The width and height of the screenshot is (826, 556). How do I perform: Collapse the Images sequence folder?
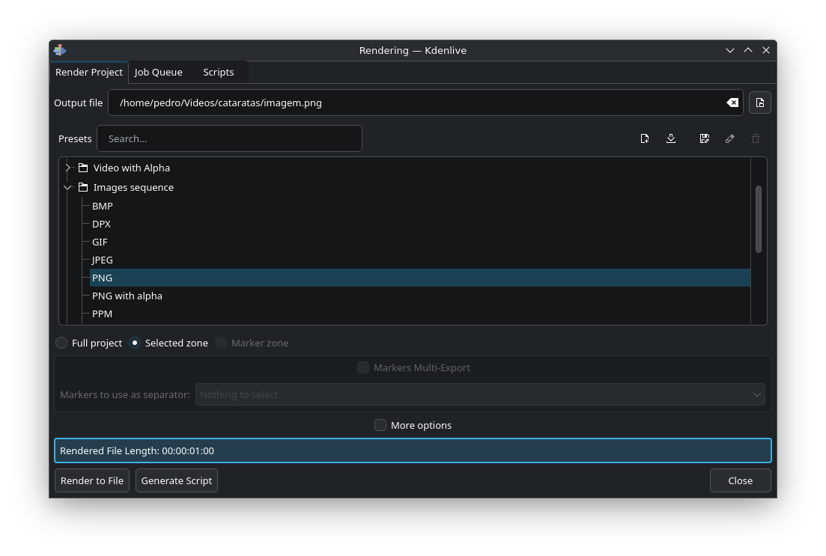pos(67,187)
